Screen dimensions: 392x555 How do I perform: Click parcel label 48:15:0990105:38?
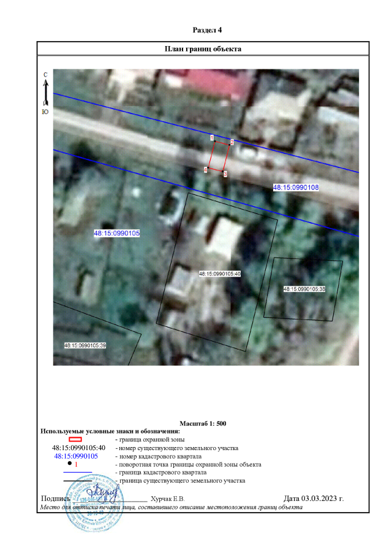304,288
